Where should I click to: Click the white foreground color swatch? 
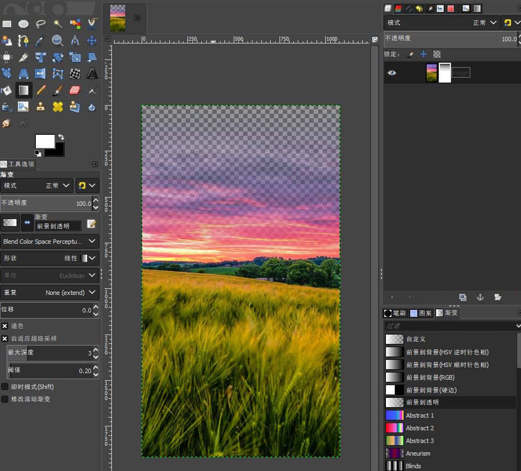click(44, 141)
